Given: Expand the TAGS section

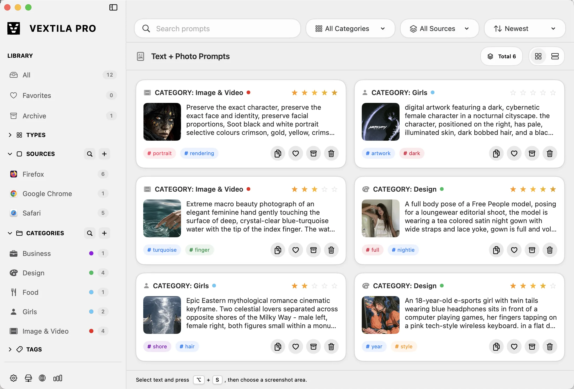Looking at the screenshot, I should [x=10, y=349].
